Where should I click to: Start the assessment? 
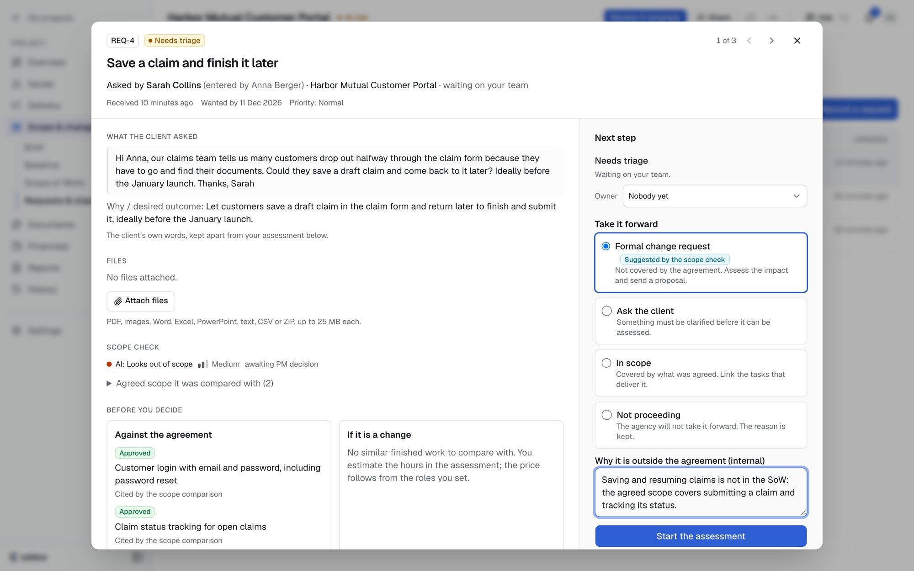(x=701, y=536)
